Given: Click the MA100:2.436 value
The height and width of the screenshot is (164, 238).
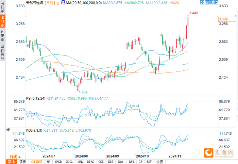Looking at the screenshot, I should pyautogui.click(x=156, y=3).
